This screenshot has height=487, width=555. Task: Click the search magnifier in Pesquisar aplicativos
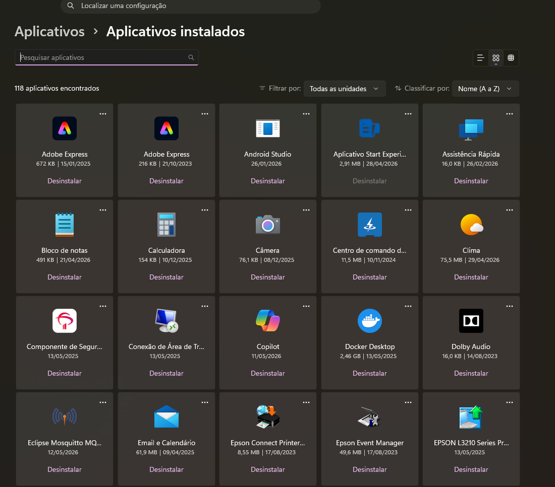pyautogui.click(x=191, y=57)
